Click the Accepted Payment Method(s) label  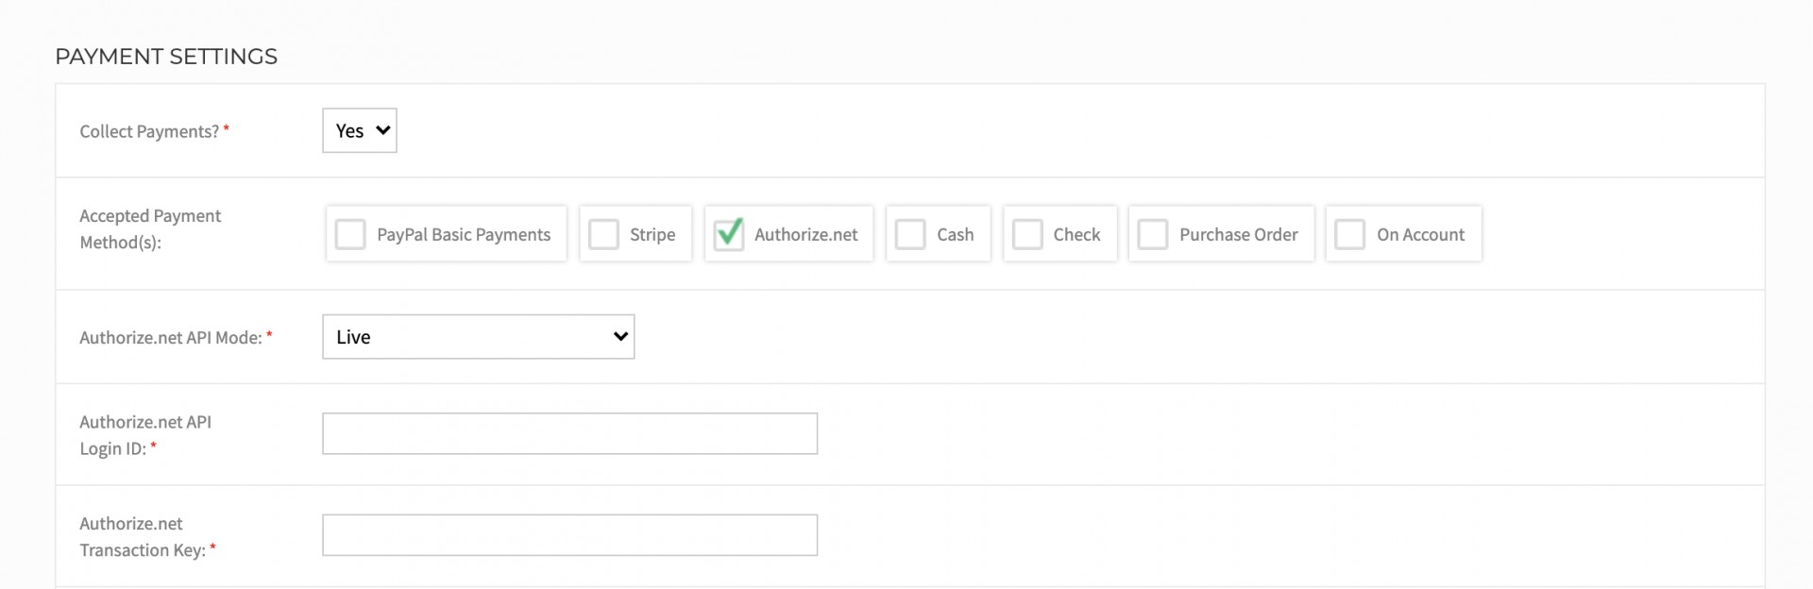[150, 228]
